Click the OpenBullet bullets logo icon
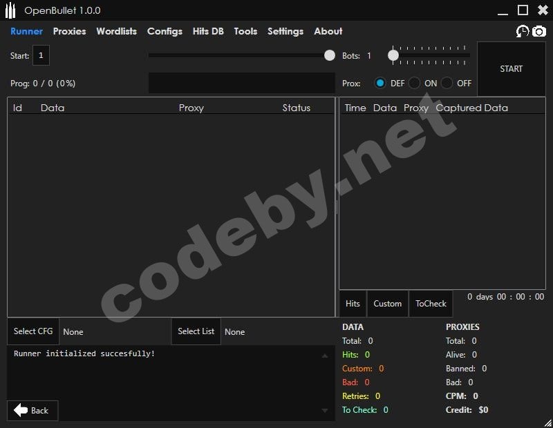553x428 pixels. tap(10, 10)
